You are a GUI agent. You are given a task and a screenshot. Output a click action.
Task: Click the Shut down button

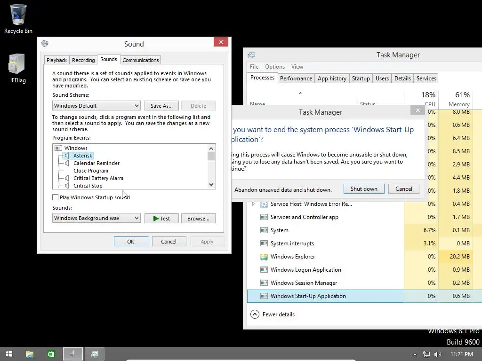coord(364,189)
